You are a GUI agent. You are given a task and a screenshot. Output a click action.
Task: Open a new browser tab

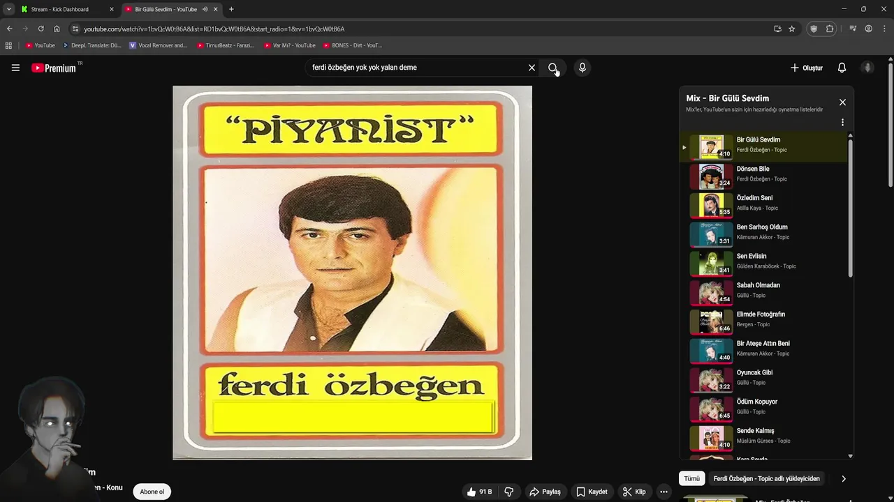231,9
